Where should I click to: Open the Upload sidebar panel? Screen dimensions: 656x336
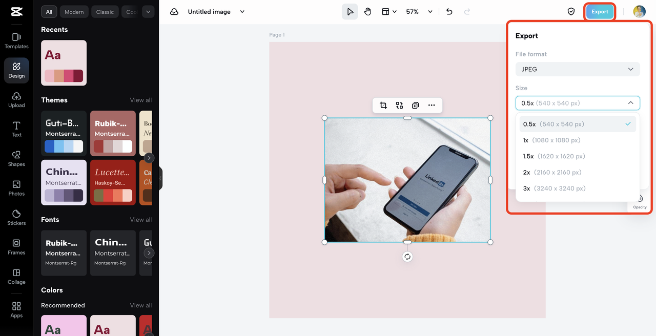(16, 100)
